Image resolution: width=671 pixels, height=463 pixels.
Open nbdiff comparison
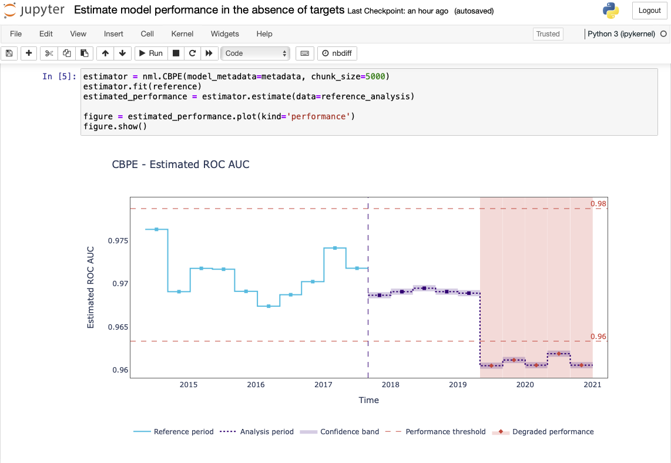click(337, 53)
